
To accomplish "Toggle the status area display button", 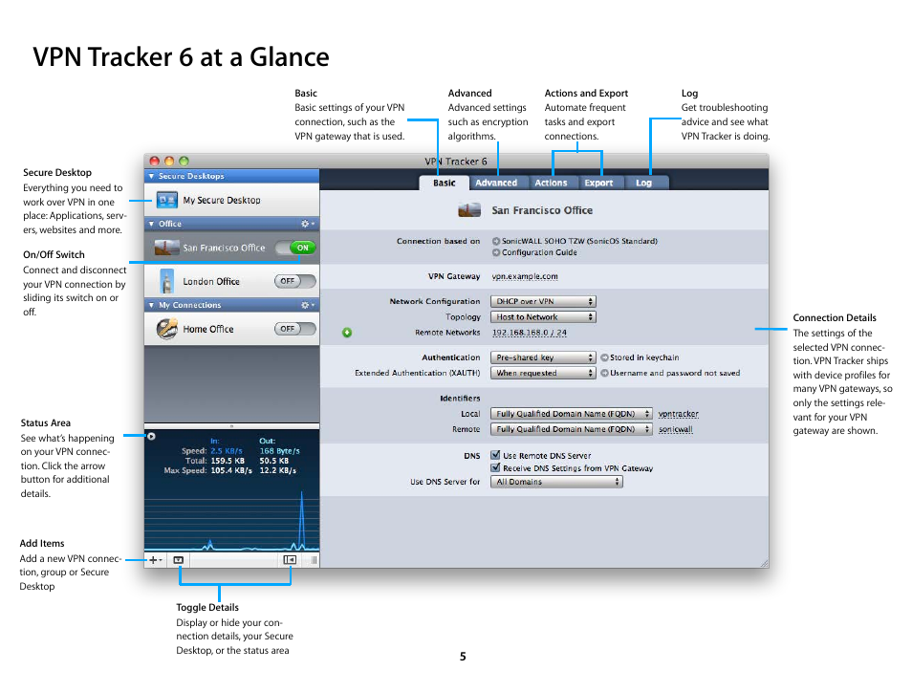I will coord(179,560).
